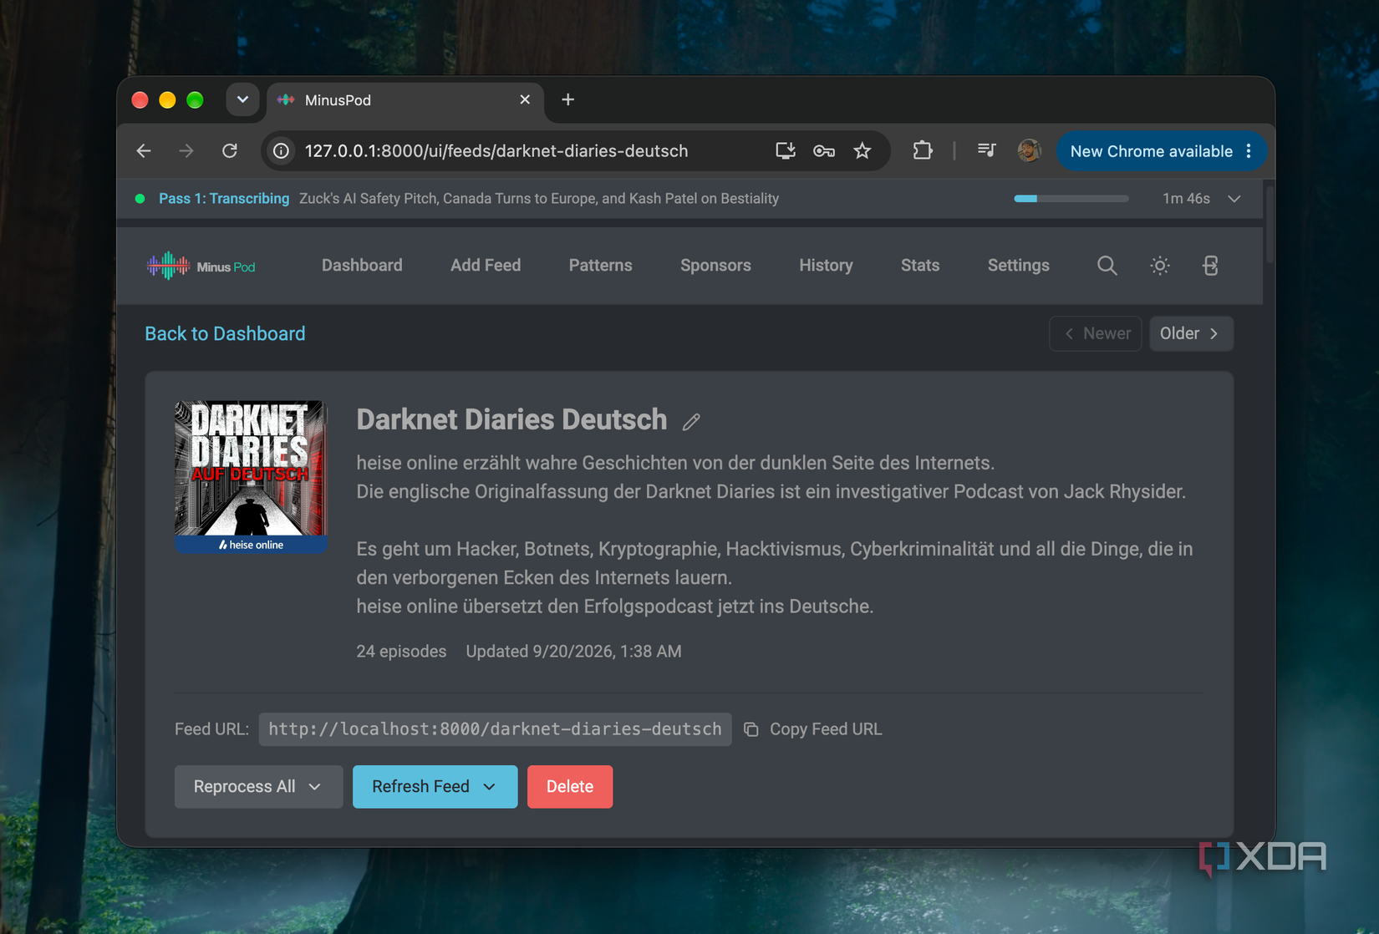This screenshot has height=934, width=1379.
Task: Open the Stats page
Action: pos(920,266)
